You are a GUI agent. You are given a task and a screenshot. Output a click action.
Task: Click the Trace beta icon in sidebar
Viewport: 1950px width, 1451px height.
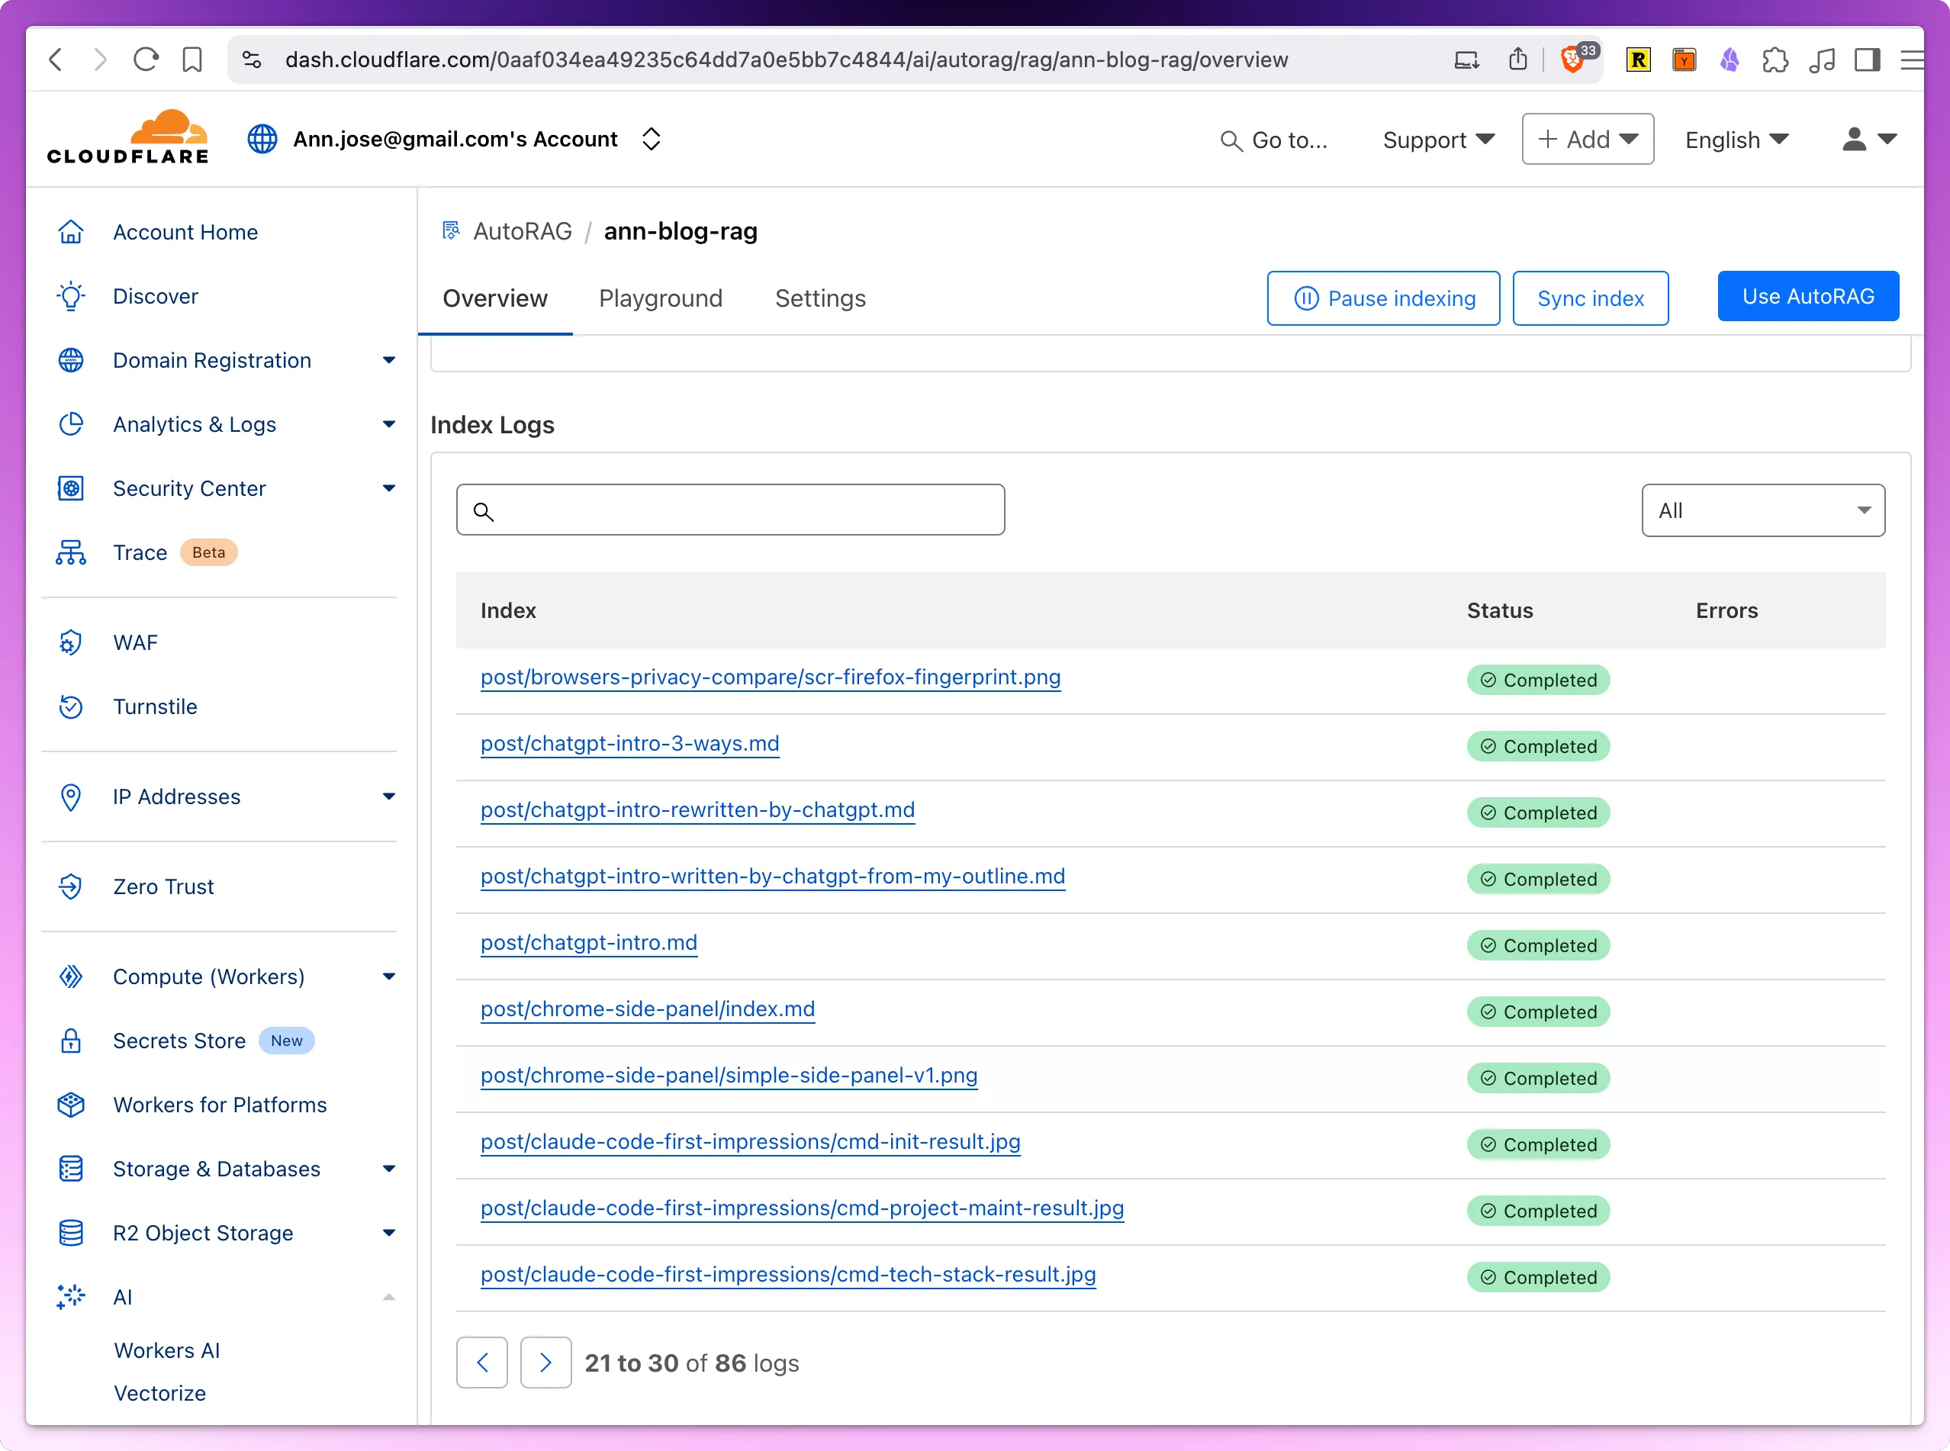tap(71, 552)
